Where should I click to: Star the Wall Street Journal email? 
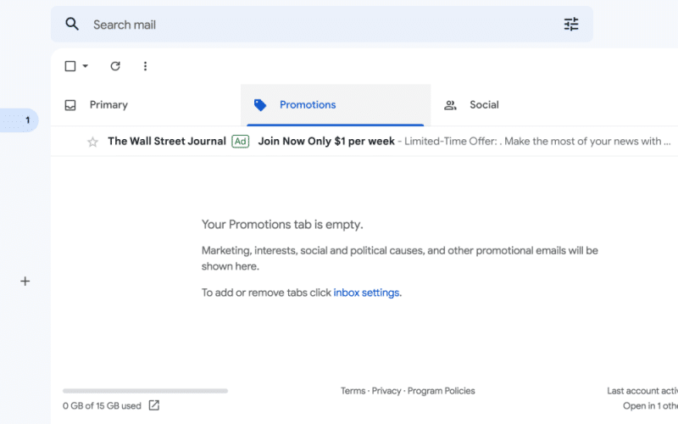point(92,142)
